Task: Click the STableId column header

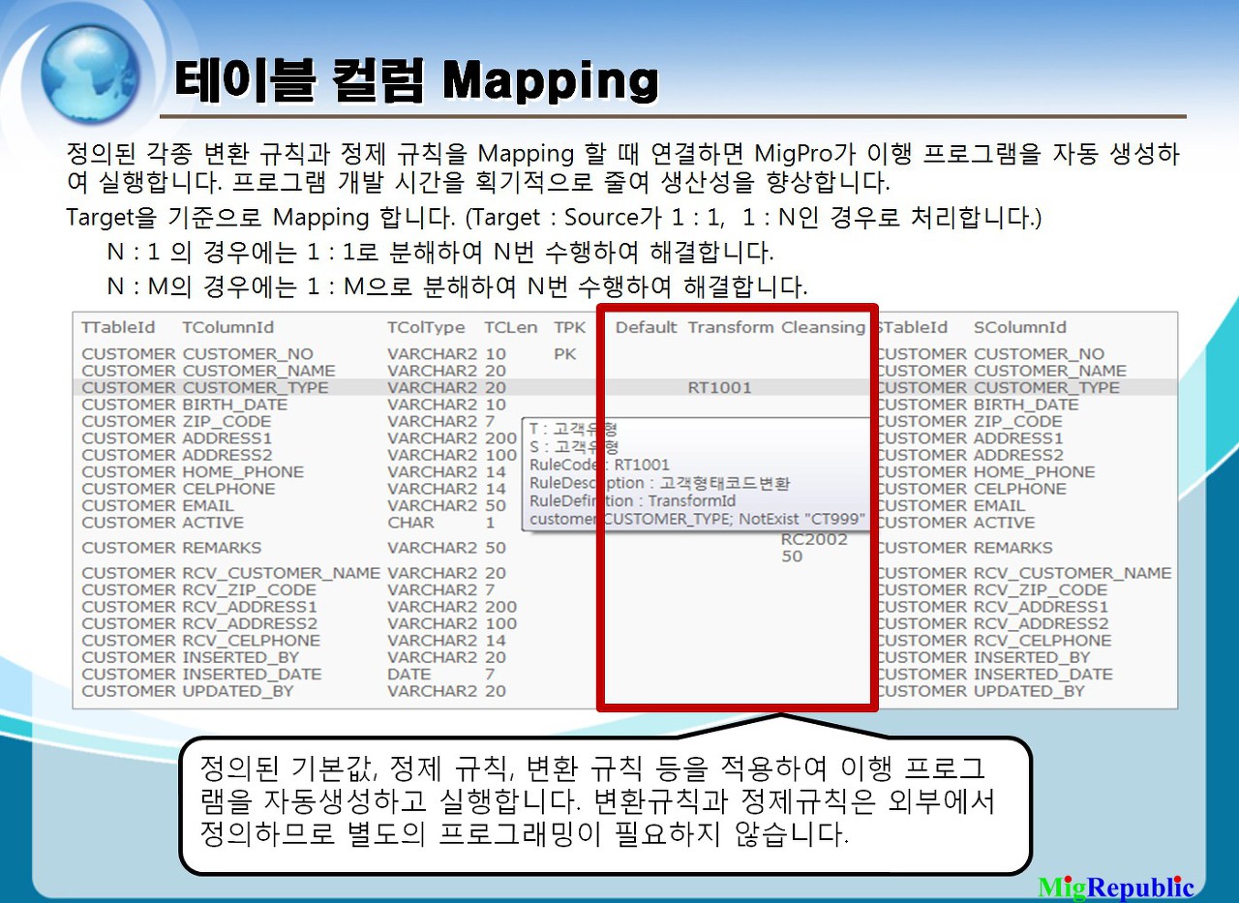Action: tap(912, 327)
